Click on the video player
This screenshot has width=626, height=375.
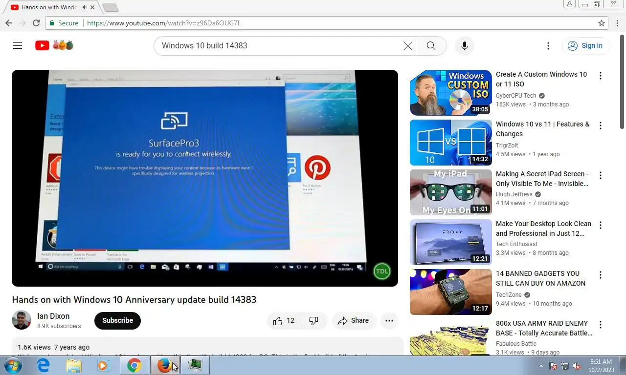coord(205,178)
